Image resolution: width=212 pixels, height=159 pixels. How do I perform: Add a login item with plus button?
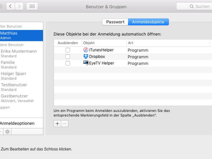57,124
